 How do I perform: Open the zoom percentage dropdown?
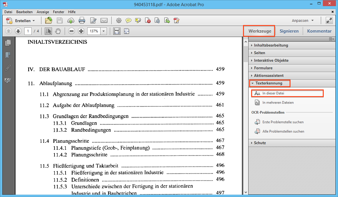[x=104, y=31]
